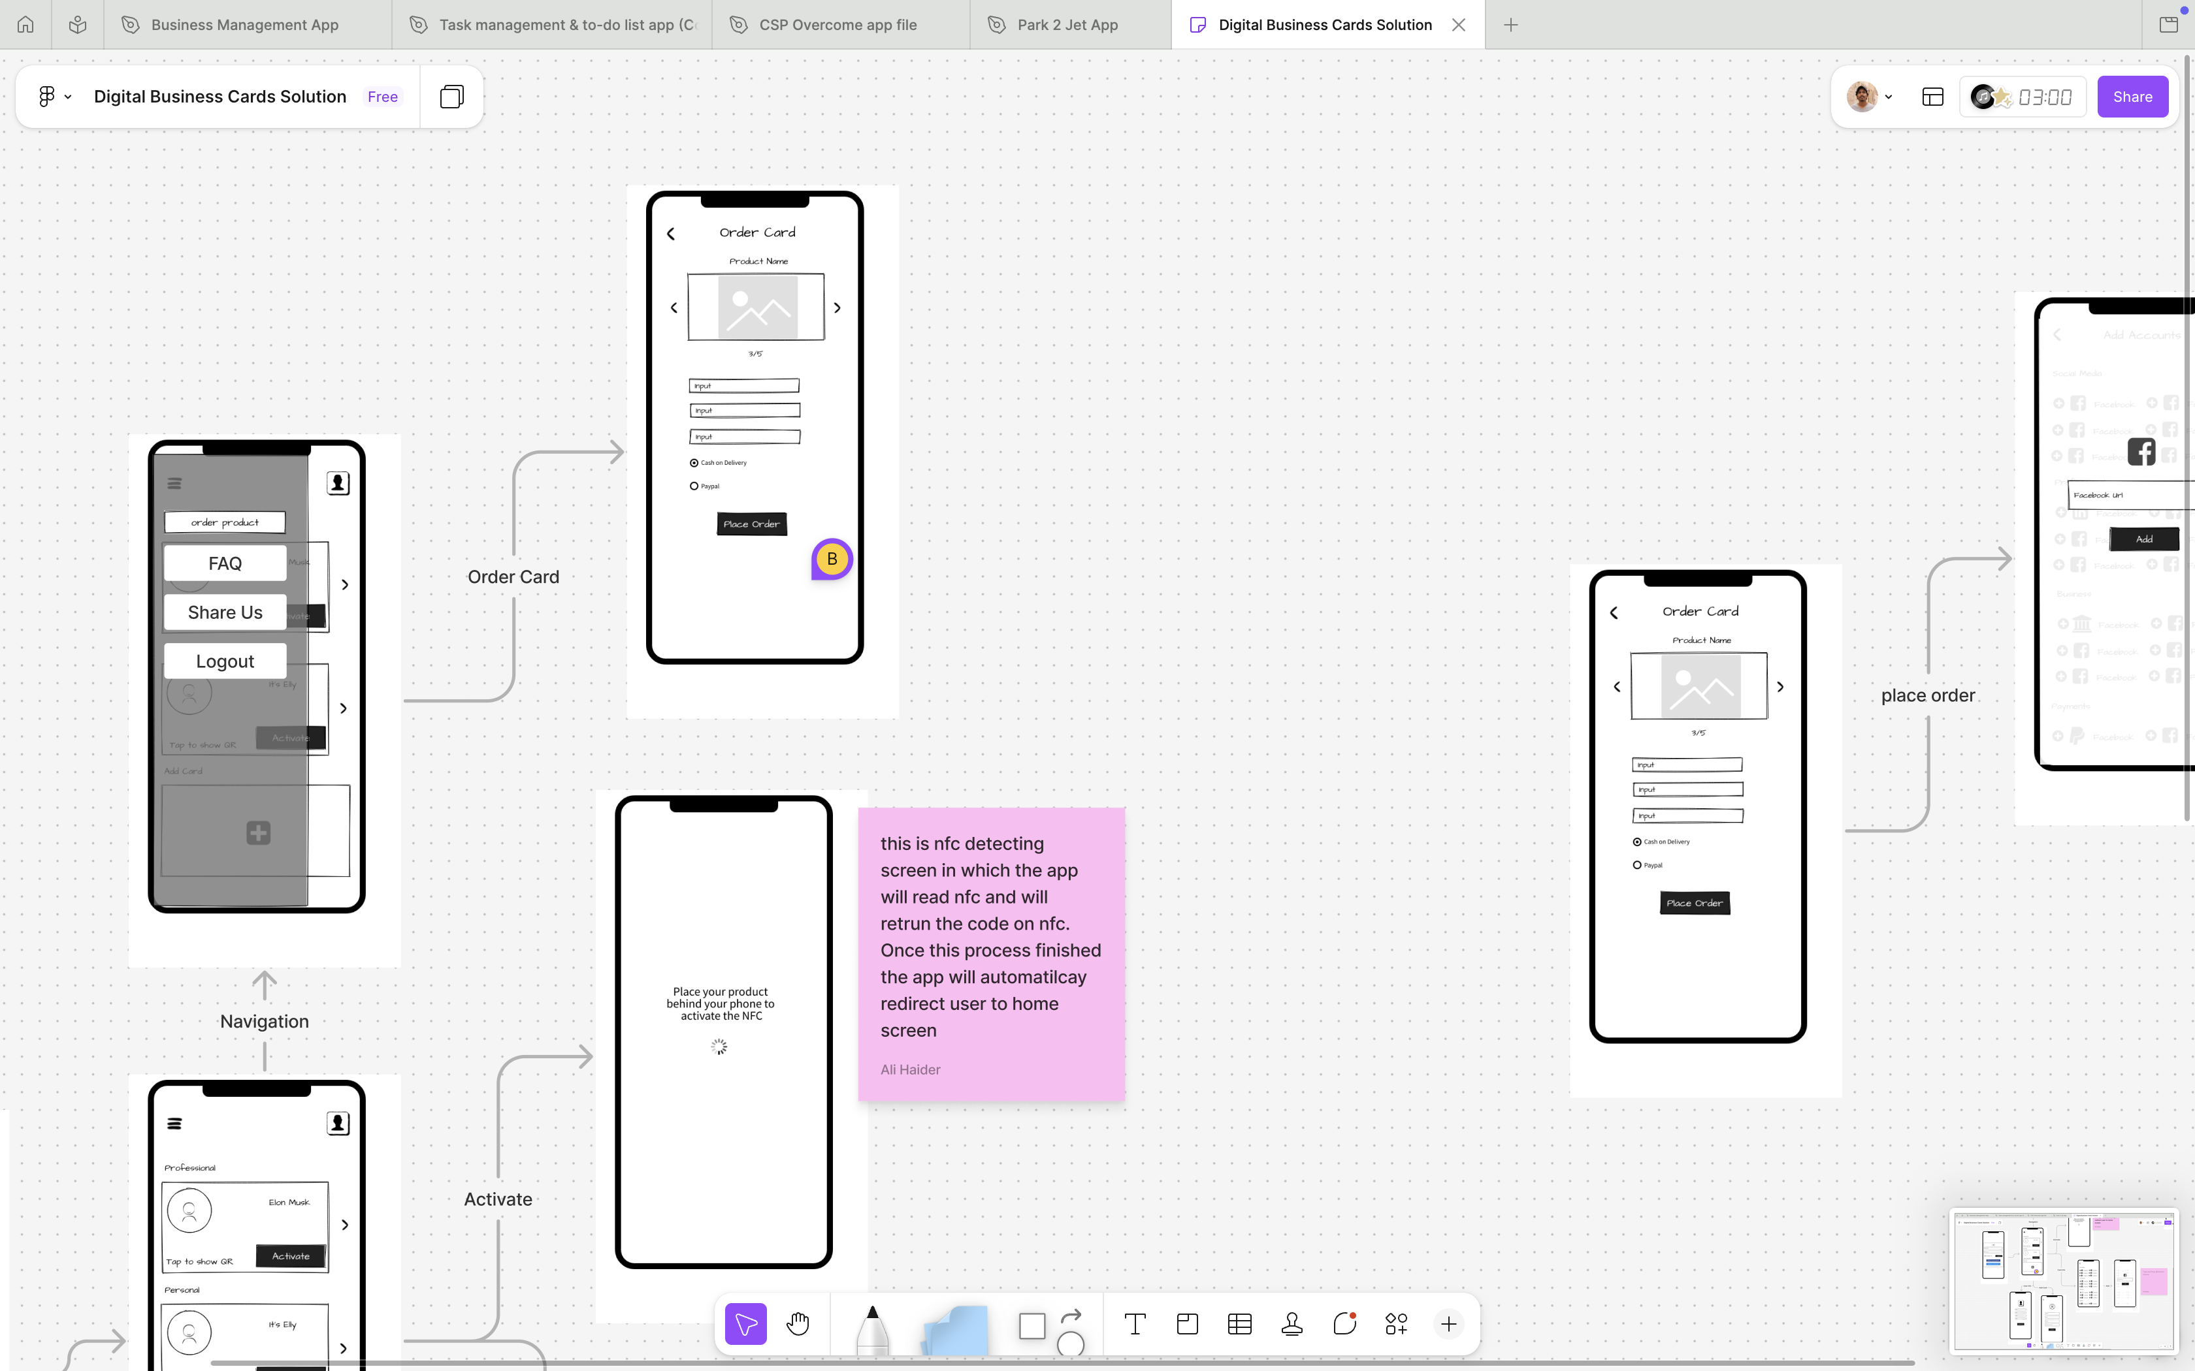2195x1371 pixels.
Task: Expand the dropdown arrow next to Figma logo
Action: (68, 97)
